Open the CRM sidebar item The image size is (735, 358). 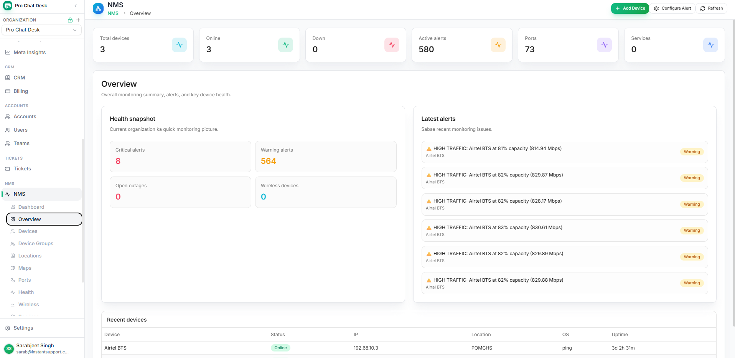pyautogui.click(x=19, y=78)
